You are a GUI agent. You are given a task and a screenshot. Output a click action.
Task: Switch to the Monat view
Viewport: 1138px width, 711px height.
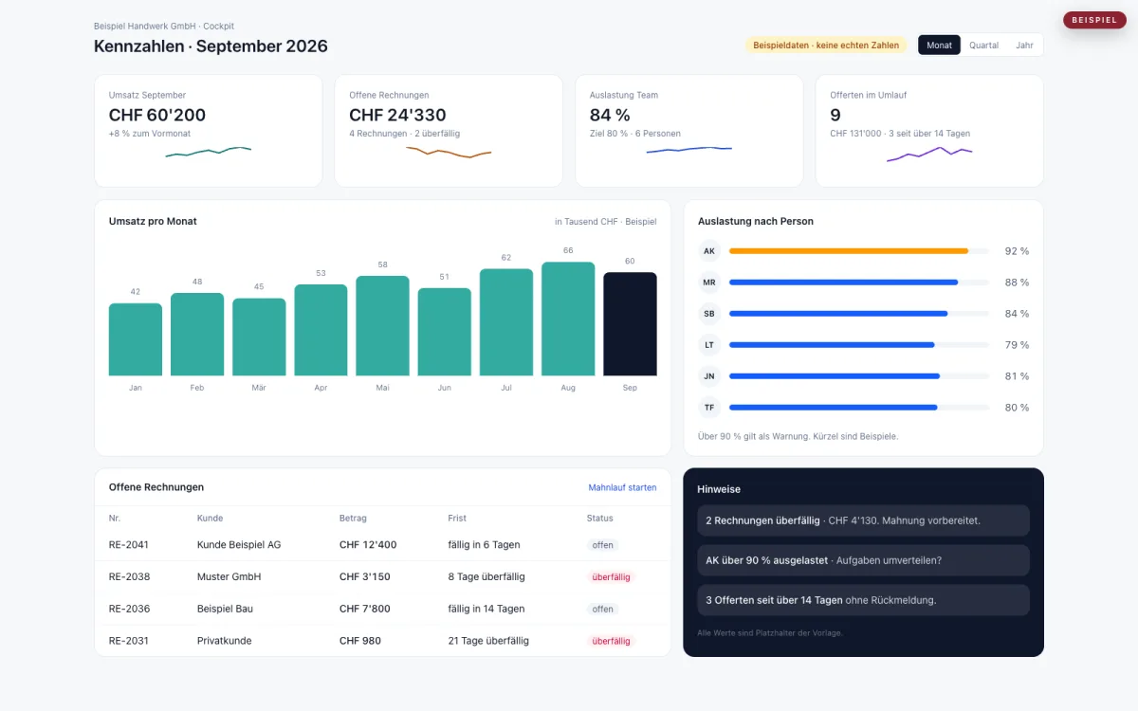pyautogui.click(x=939, y=46)
